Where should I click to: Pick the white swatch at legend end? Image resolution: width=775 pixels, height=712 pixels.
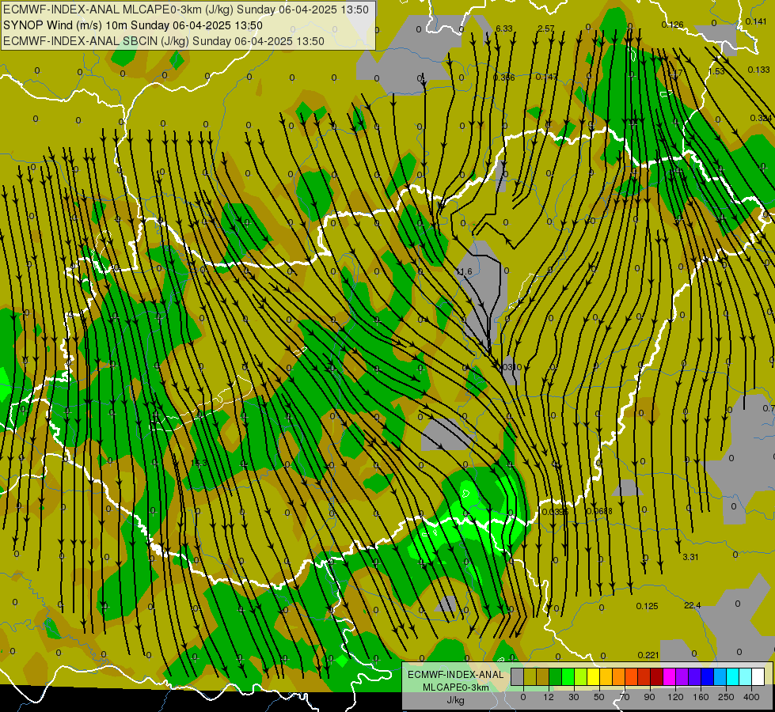click(758, 676)
